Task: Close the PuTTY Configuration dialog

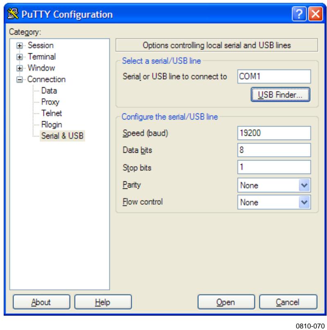Action: point(316,14)
